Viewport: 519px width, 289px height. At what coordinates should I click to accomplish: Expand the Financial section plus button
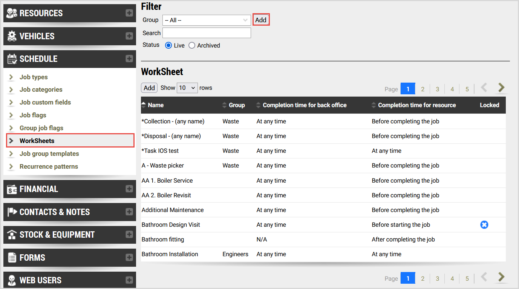[x=129, y=189]
